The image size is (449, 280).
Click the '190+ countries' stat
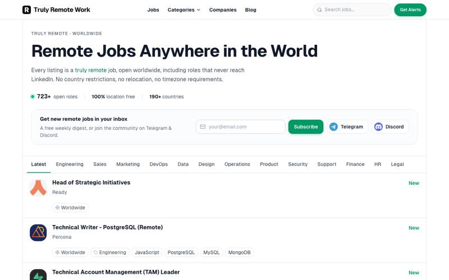(x=166, y=96)
